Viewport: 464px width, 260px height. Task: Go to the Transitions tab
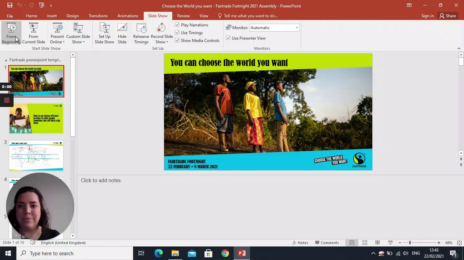click(x=98, y=16)
